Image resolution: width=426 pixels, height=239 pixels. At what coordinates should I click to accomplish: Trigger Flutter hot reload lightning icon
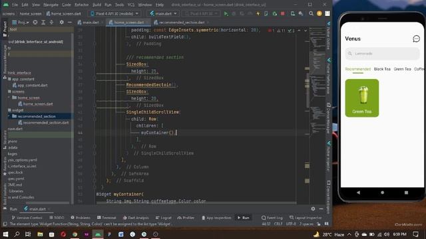tap(258, 13)
